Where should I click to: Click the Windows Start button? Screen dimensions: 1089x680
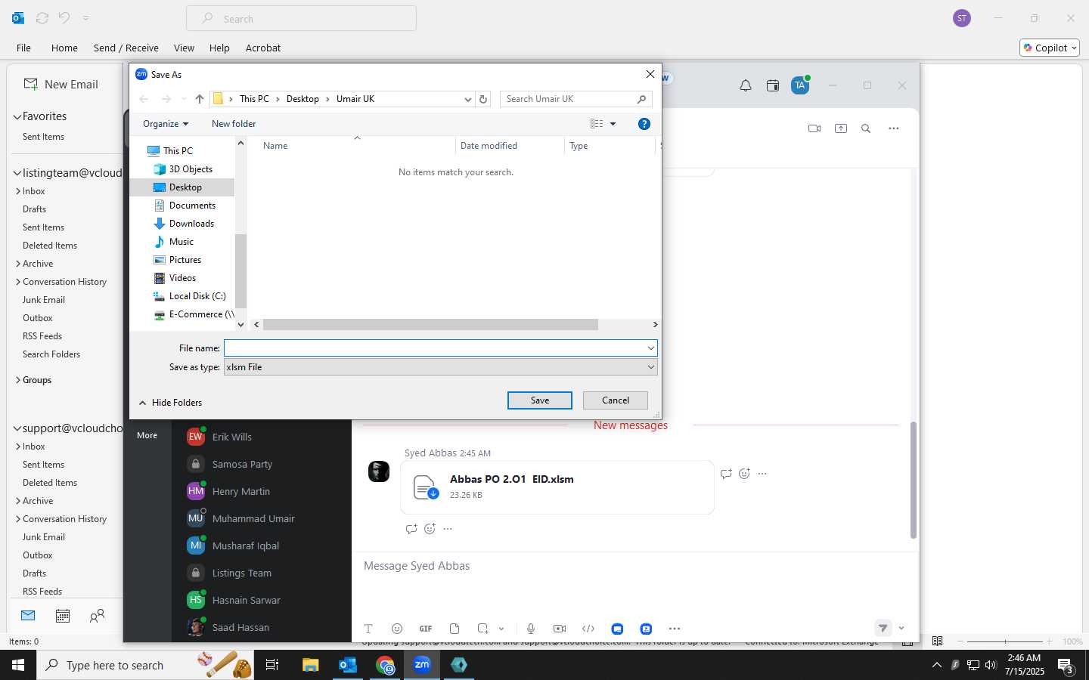click(x=18, y=665)
